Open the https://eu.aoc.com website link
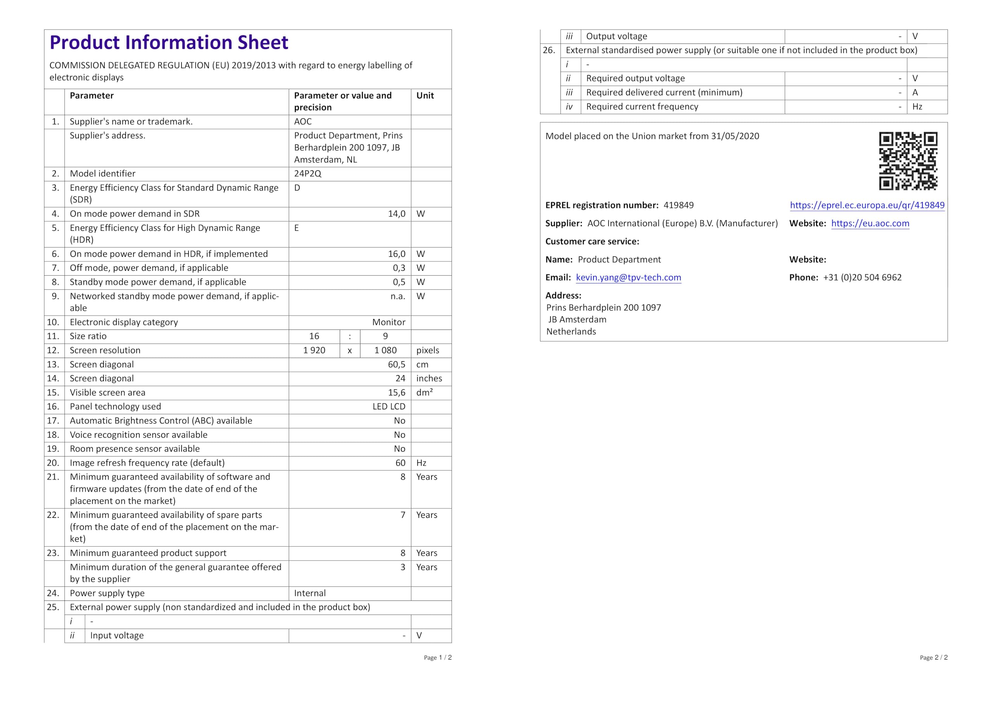Image resolution: width=992 pixels, height=701 pixels. pyautogui.click(x=870, y=223)
